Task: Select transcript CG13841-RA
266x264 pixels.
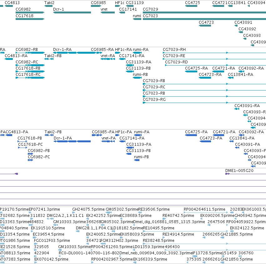Action: (240, 75)
